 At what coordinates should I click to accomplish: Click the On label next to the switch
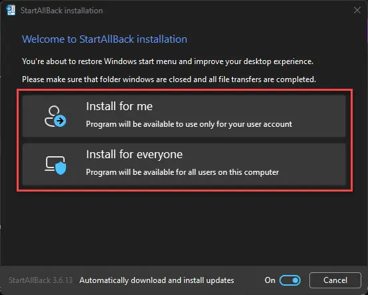tap(269, 280)
